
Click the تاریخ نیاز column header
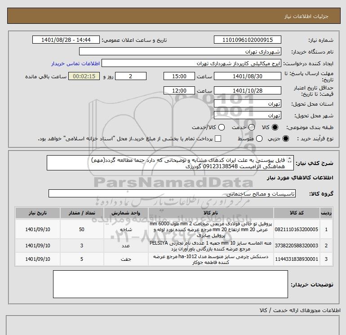(37, 213)
